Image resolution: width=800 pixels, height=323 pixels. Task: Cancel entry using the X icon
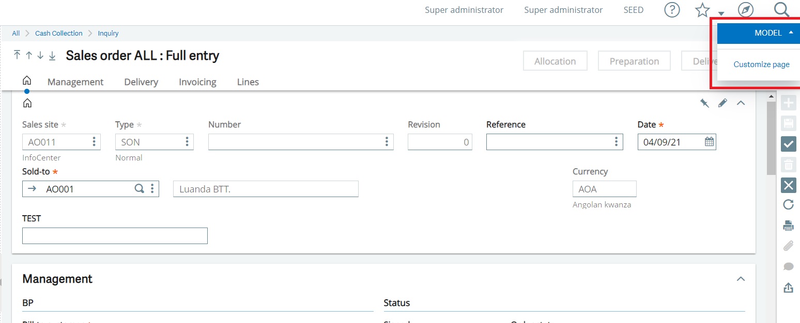click(788, 185)
